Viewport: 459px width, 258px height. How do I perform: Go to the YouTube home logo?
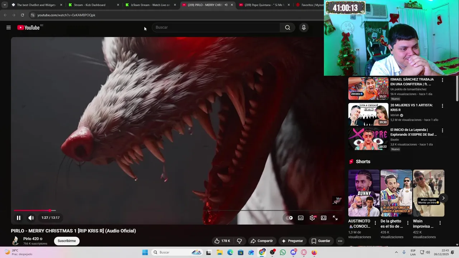click(x=28, y=28)
